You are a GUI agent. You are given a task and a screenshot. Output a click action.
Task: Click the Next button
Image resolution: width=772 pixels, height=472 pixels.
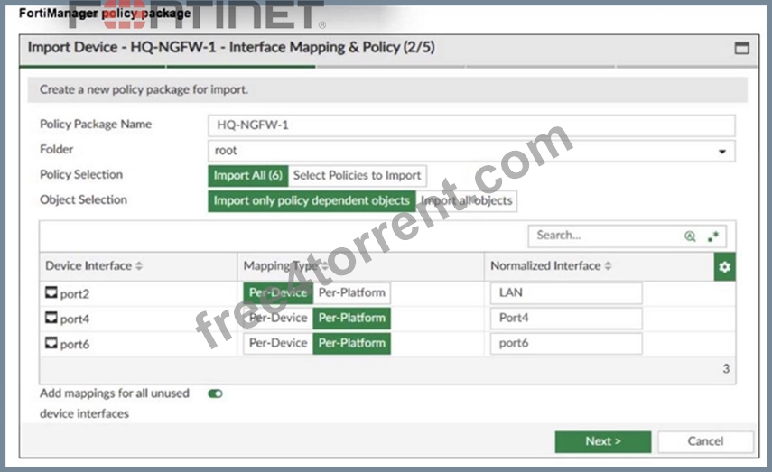[x=602, y=441]
